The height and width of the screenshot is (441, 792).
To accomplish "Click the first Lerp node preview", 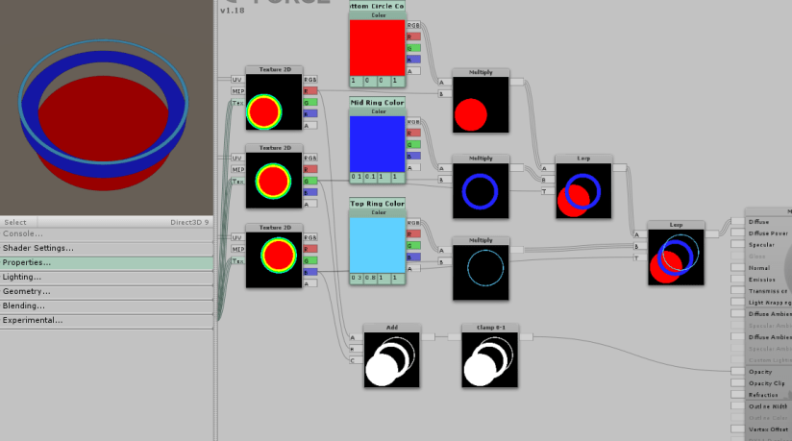I will pyautogui.click(x=583, y=191).
